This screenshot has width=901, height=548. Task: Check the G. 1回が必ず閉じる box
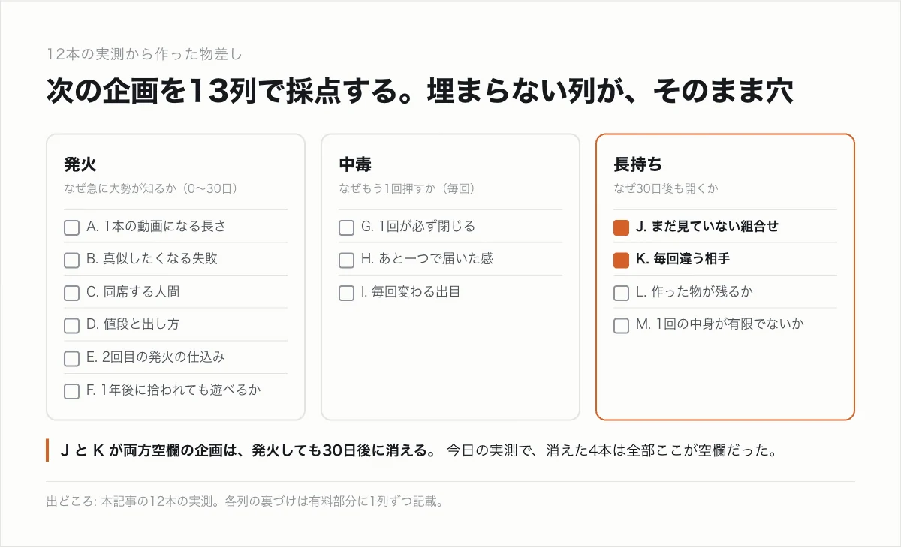pos(346,227)
